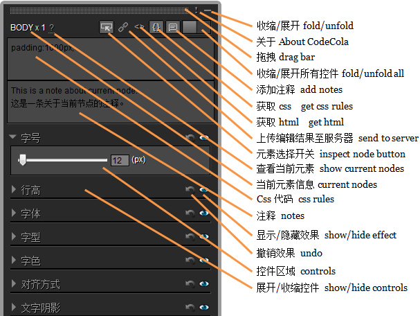Viewport: 420px width, 316px height.
Task: Open About CodeCola exclamation icon
Action: click(196, 10)
